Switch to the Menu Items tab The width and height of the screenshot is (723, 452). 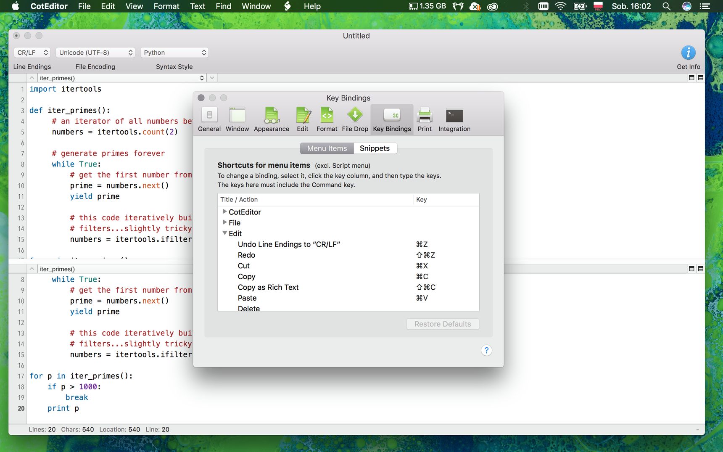click(x=327, y=148)
